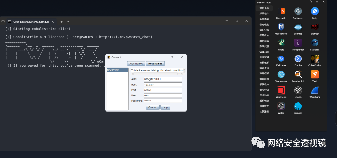
Task: Launch the Wslpp icon
Action: pyautogui.click(x=281, y=106)
